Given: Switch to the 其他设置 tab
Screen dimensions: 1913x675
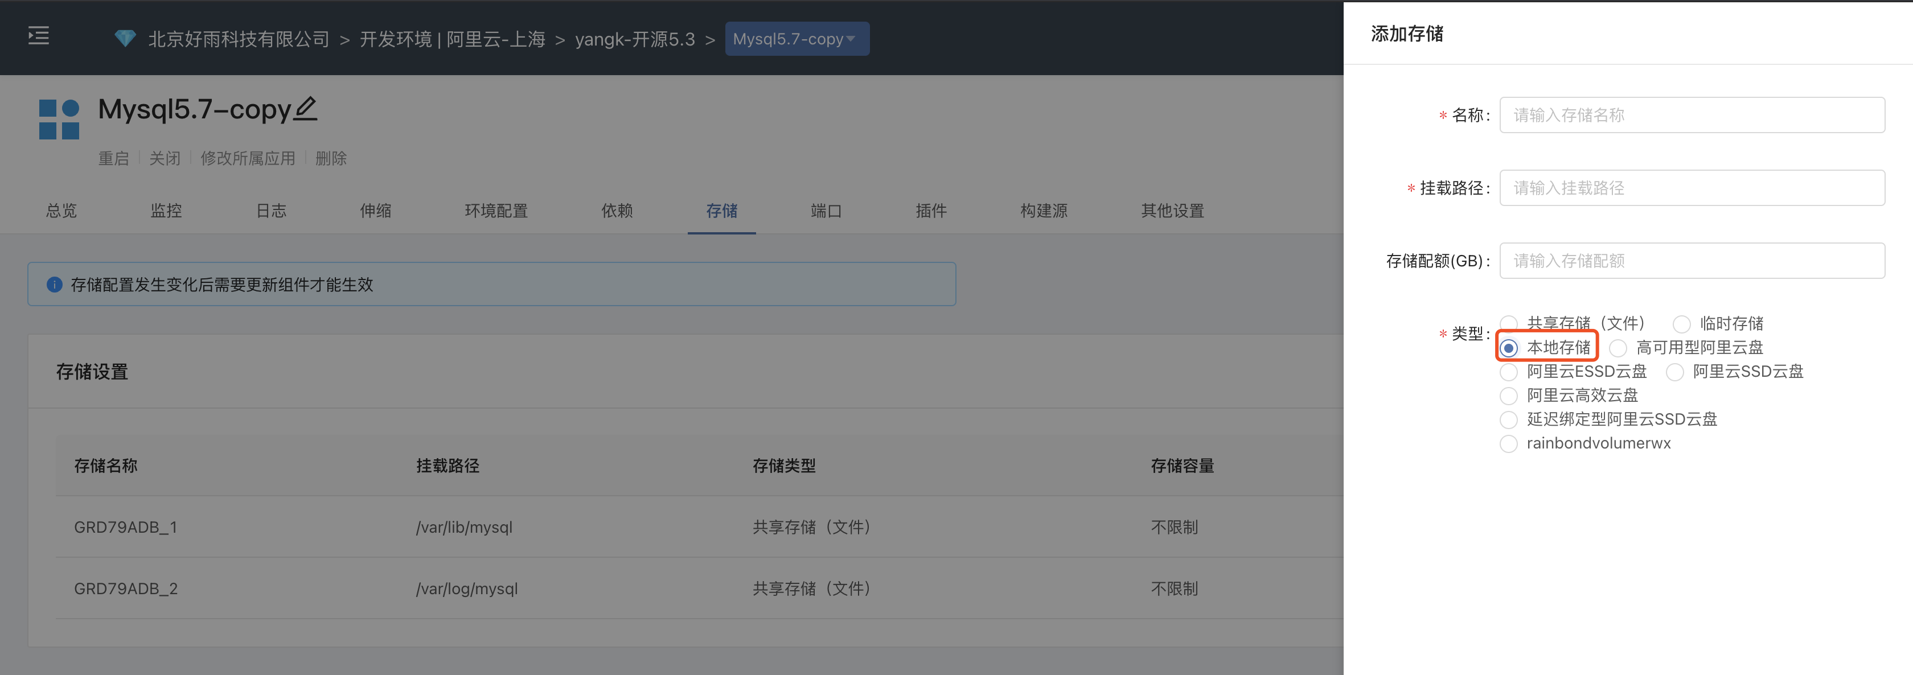Looking at the screenshot, I should pos(1173,211).
